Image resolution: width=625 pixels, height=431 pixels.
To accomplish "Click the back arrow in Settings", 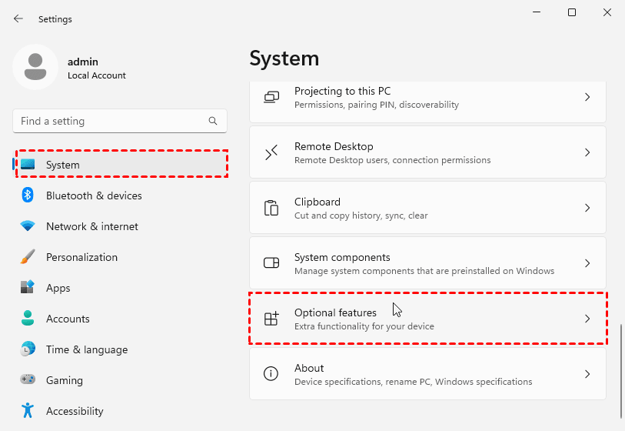I will 18,19.
